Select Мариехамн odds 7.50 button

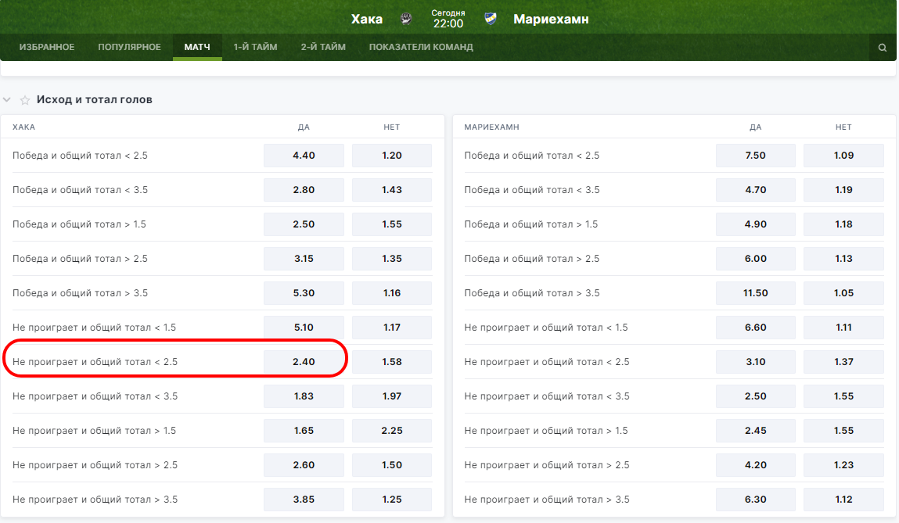coord(756,156)
